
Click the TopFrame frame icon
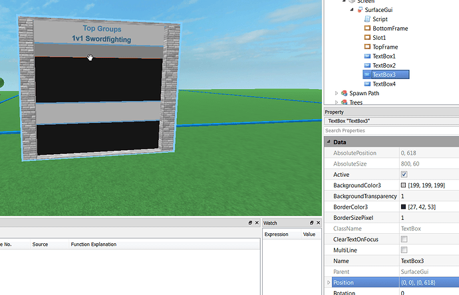point(367,47)
